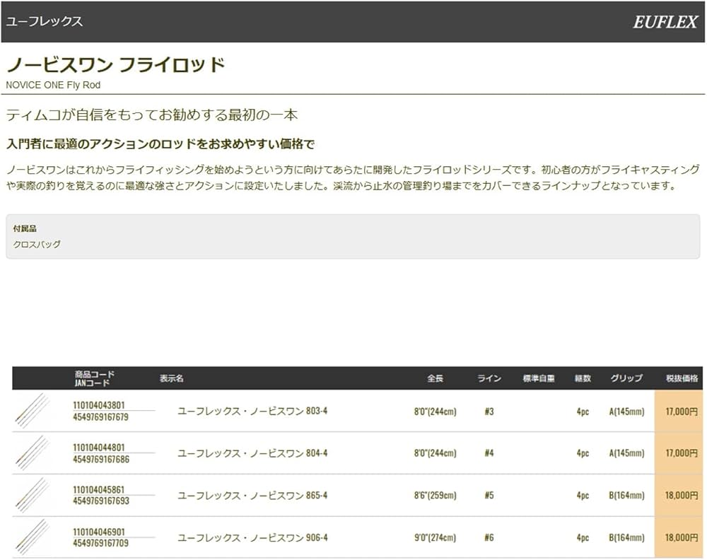Click the rod thumbnail for model 803-4
This screenshot has width=707, height=560.
click(32, 410)
